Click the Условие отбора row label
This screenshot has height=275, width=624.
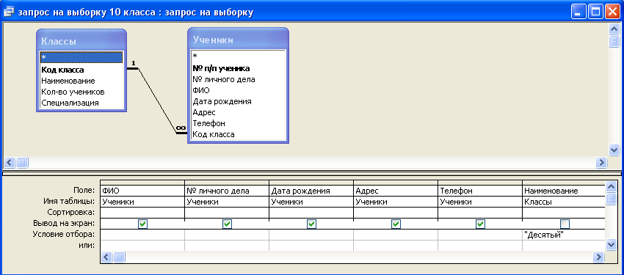pos(64,235)
